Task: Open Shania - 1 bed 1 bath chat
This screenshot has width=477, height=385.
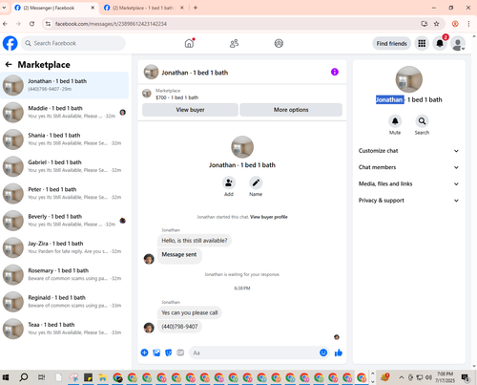Action: pyautogui.click(x=64, y=139)
